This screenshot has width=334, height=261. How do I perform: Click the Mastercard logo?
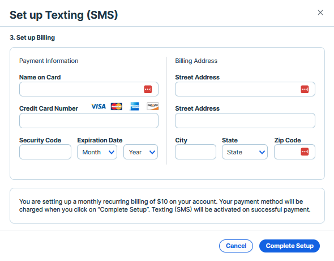tap(117, 106)
